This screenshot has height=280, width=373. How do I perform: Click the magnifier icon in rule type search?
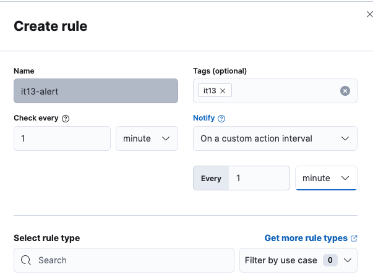click(26, 260)
